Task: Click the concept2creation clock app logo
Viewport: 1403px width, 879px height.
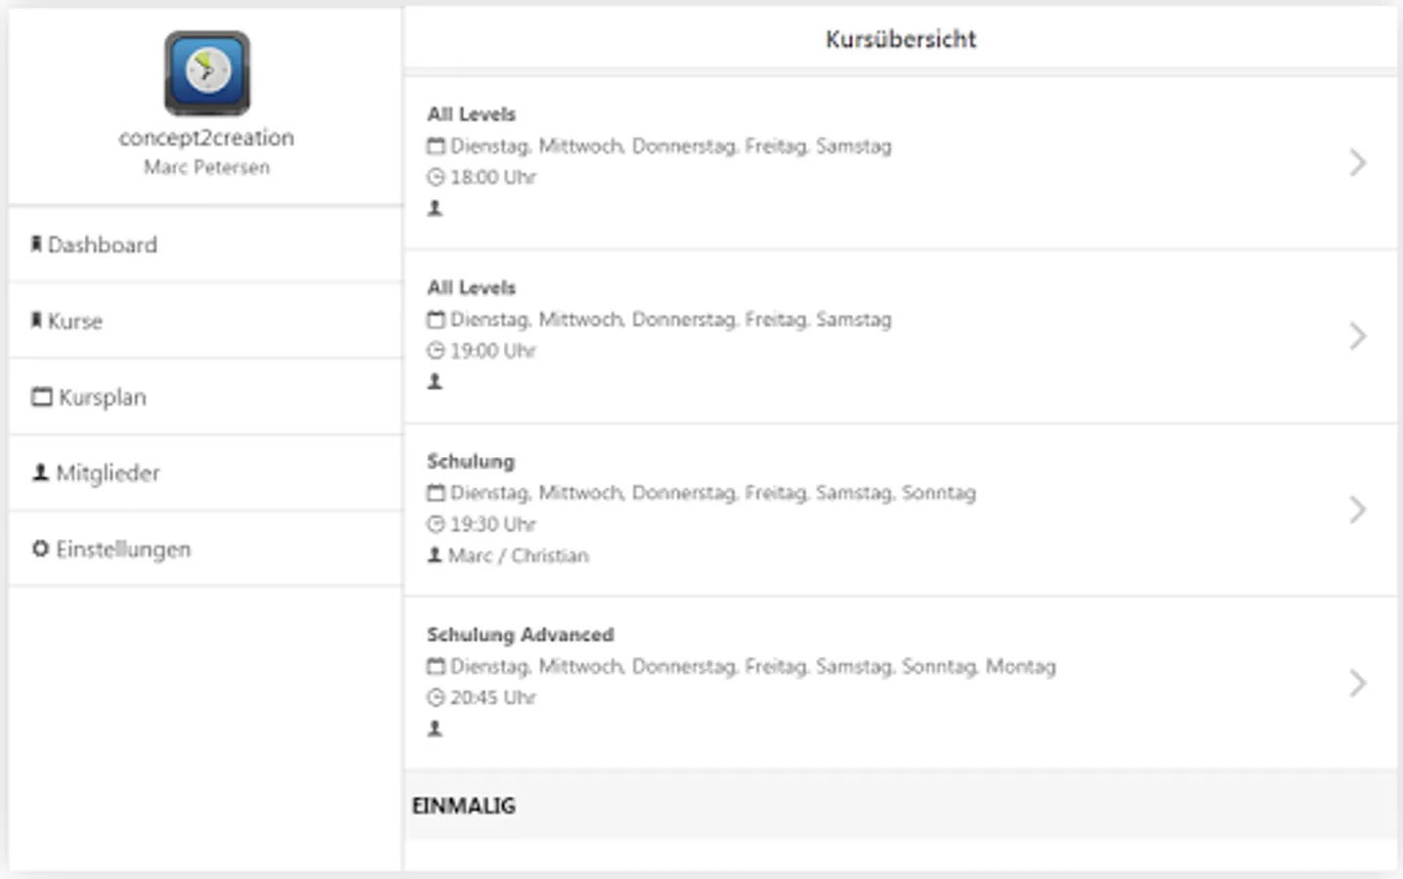Action: pos(207,73)
